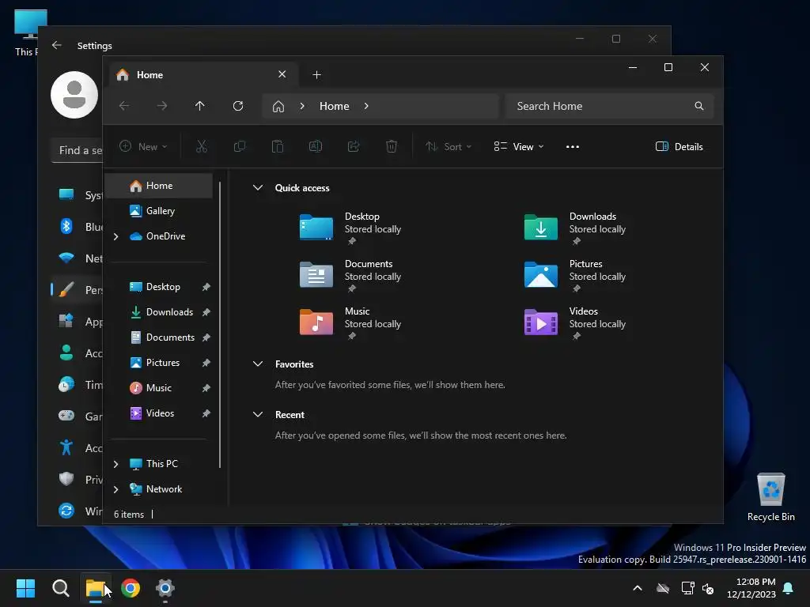Open the Downloads folder in Quick access
This screenshot has height=607, width=810.
point(576,228)
